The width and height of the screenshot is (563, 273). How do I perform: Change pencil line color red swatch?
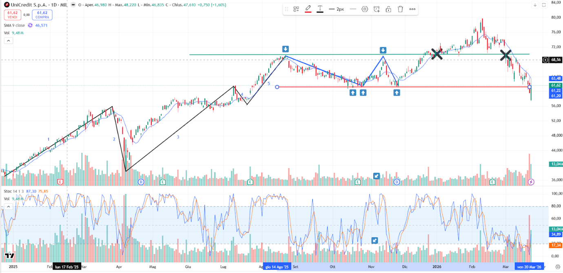point(308,9)
